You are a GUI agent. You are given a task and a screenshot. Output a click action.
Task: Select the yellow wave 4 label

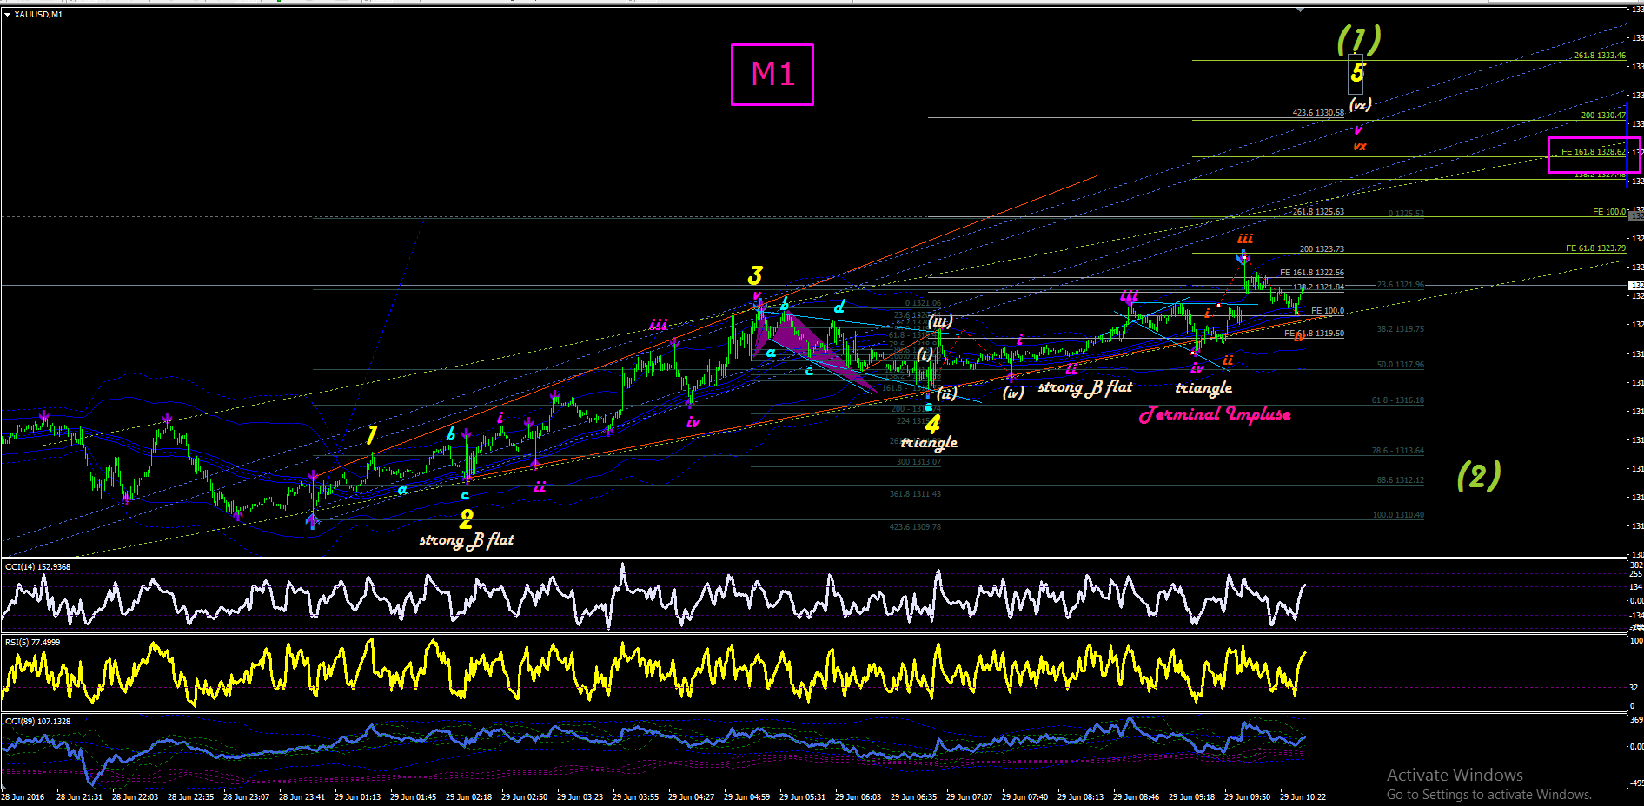(x=932, y=424)
